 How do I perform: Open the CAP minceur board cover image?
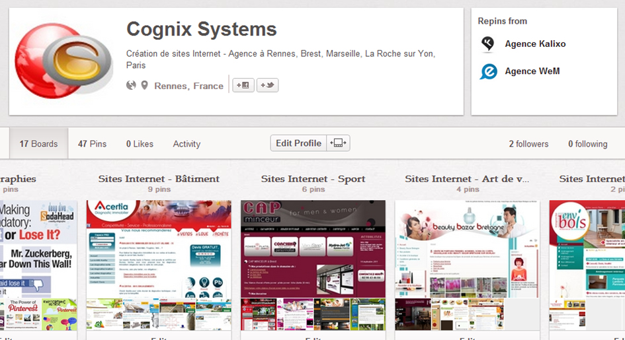tap(313, 249)
